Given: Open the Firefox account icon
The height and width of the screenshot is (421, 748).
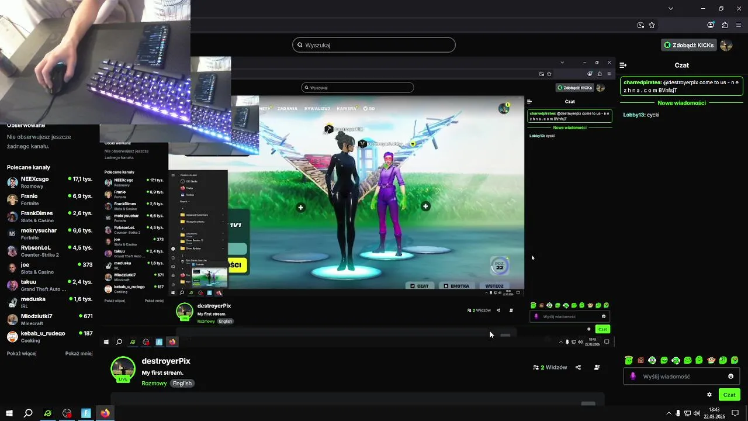Looking at the screenshot, I should coord(711,25).
